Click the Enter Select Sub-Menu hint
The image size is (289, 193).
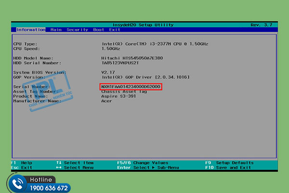[x=148, y=167]
